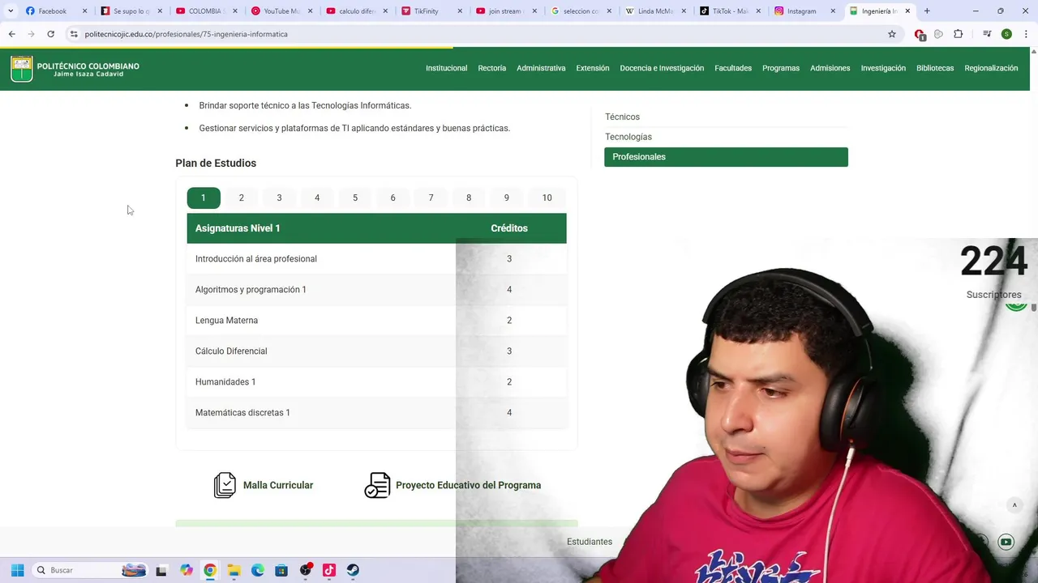Bookmark this page with the star icon
1038x583 pixels.
892,34
